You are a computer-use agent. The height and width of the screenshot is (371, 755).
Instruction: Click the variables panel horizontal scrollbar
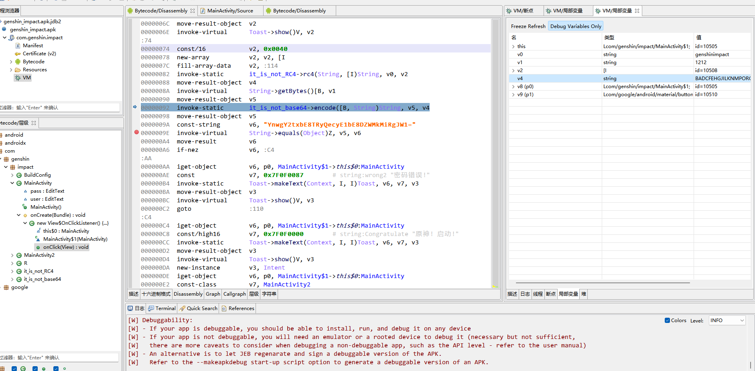click(x=603, y=283)
